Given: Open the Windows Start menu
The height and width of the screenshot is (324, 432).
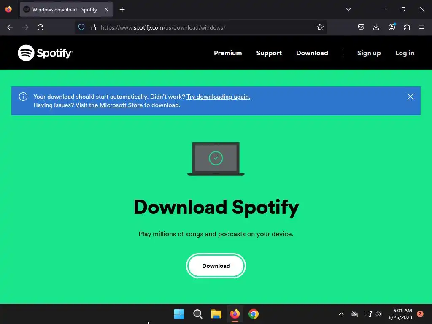Looking at the screenshot, I should [x=179, y=314].
